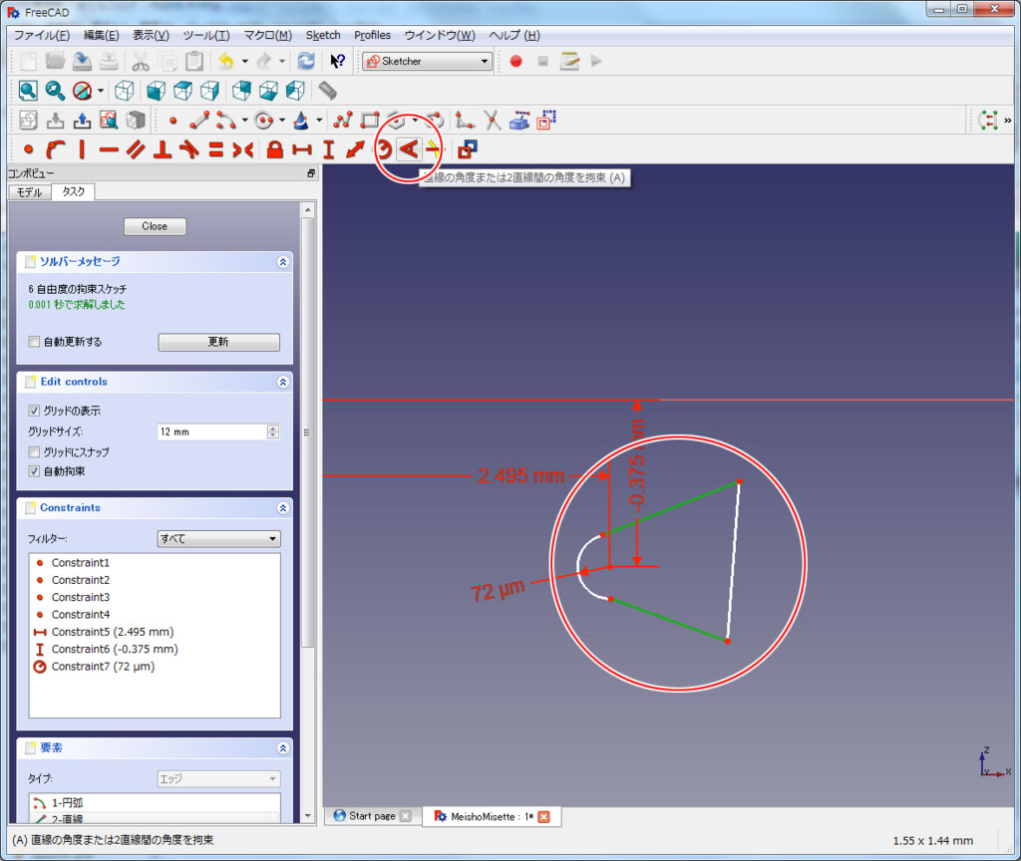Apply the radius constraint

click(384, 149)
